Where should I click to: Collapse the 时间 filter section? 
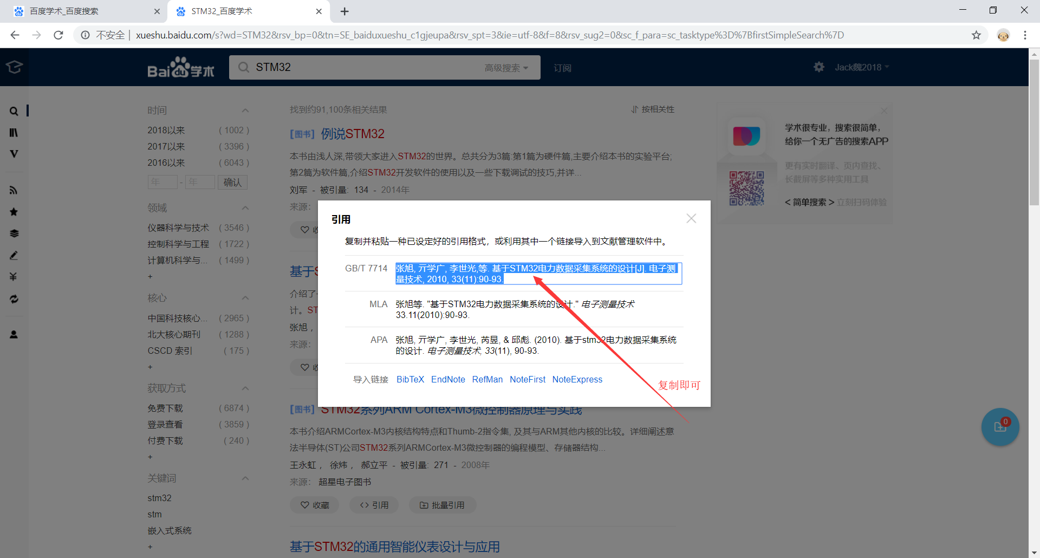coord(245,111)
